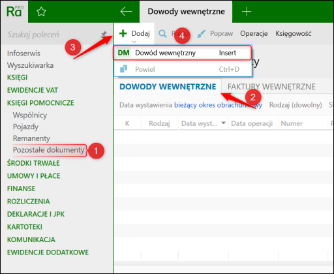
Task: Open a new tab with plus icon
Action: 247,11
